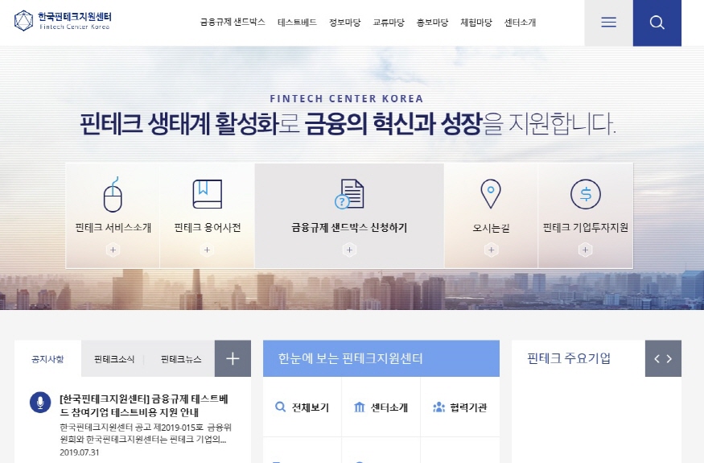
Task: Click the document icon for 샌드박스 신청하기
Action: (349, 194)
